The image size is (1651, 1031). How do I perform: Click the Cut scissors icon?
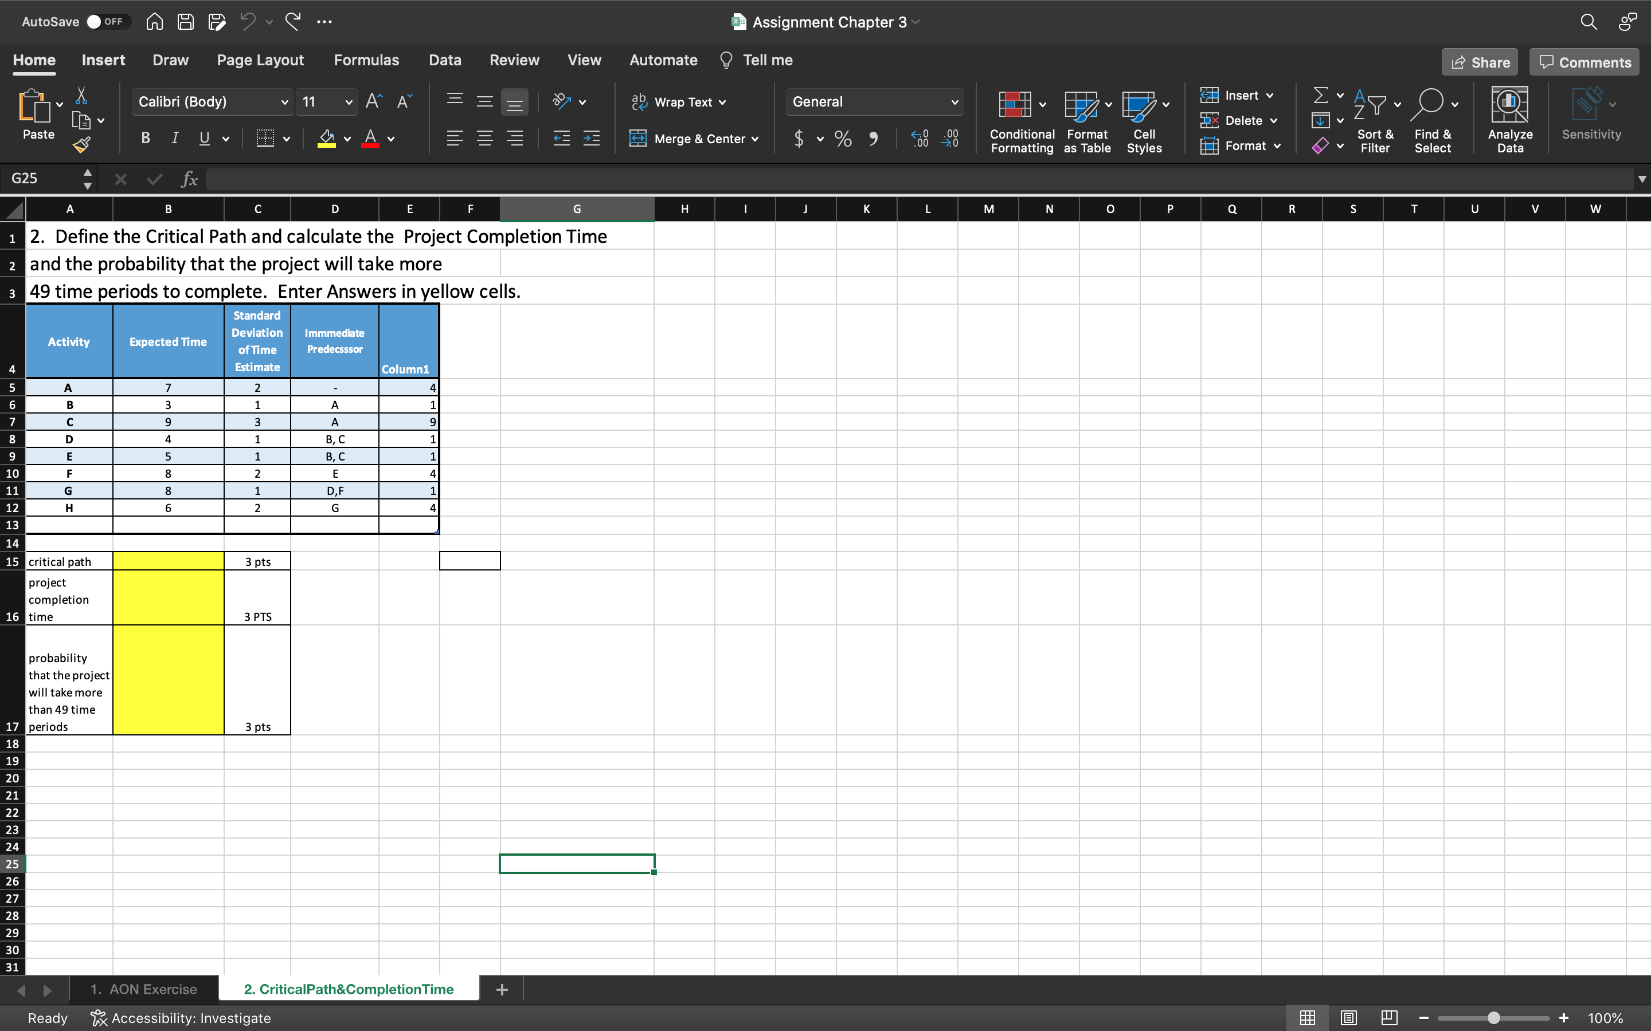click(x=81, y=96)
